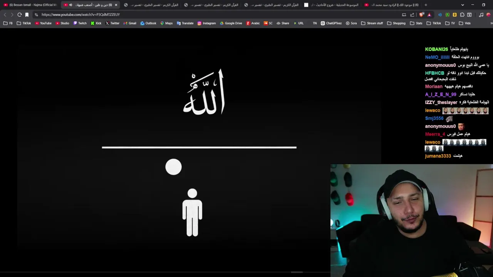This screenshot has height=277, width=493.
Task: Open the Kick bookmark
Action: tap(96, 23)
